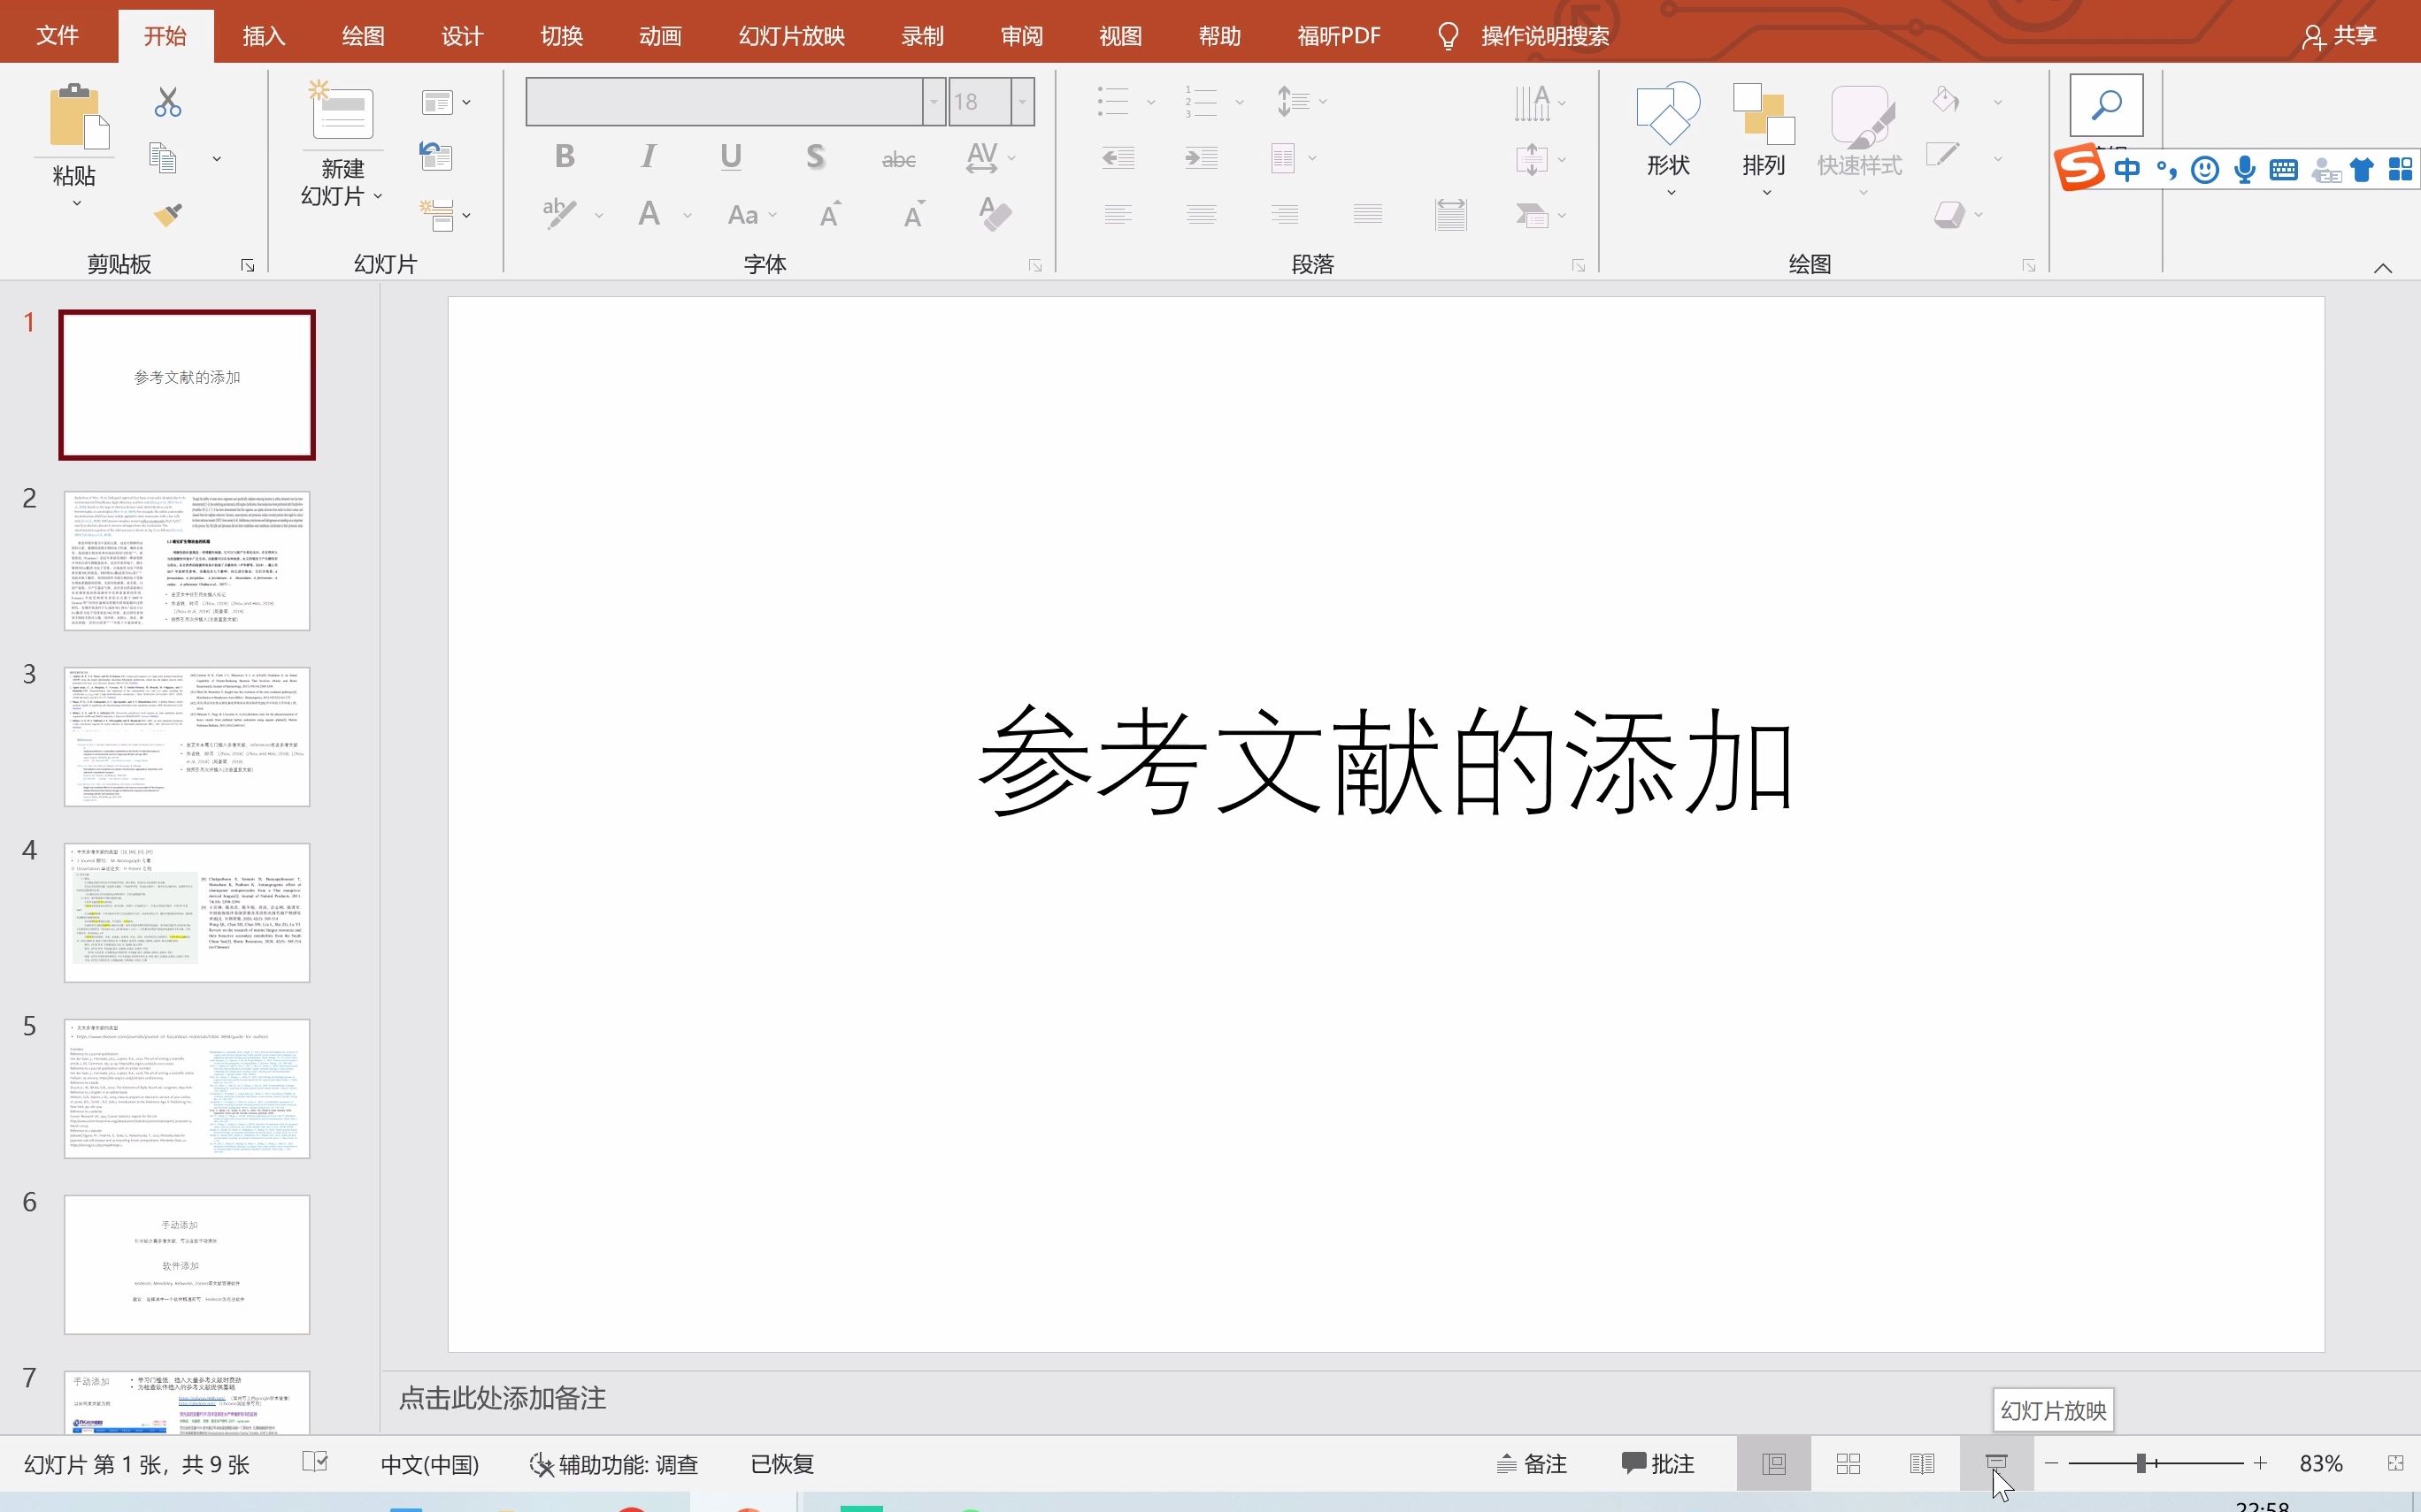Toggle Notes pane in status bar
Image resolution: width=2421 pixels, height=1512 pixels.
[1532, 1463]
